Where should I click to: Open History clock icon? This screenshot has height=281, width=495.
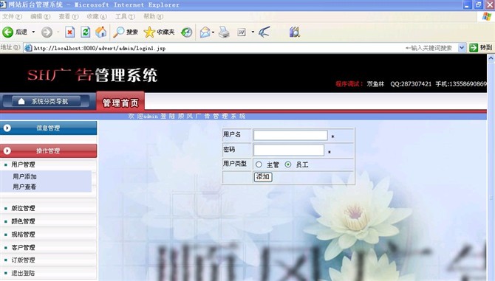186,32
